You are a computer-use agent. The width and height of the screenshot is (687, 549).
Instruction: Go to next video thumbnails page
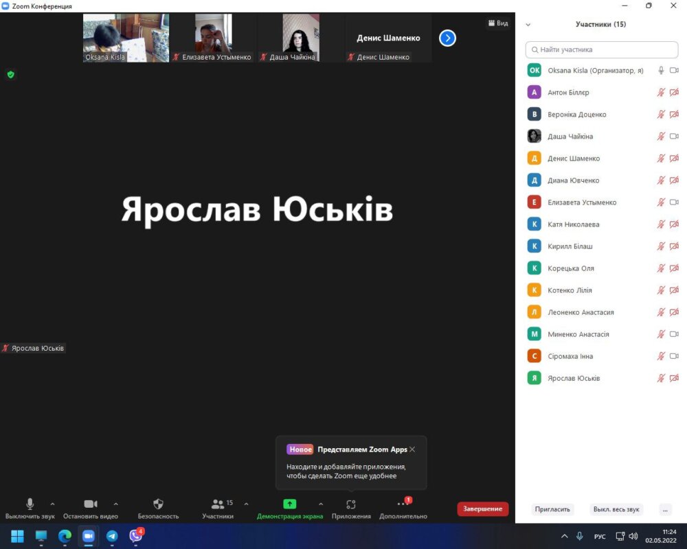tap(447, 38)
